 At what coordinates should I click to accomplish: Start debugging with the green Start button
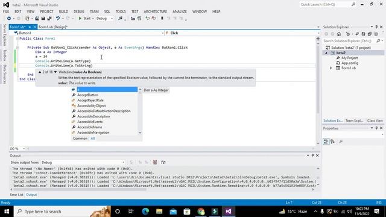click(84, 19)
